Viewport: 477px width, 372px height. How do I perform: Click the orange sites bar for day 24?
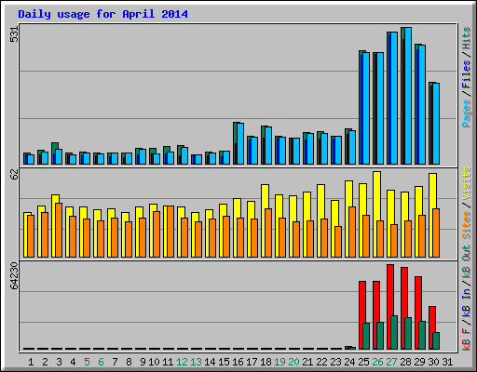[352, 232]
